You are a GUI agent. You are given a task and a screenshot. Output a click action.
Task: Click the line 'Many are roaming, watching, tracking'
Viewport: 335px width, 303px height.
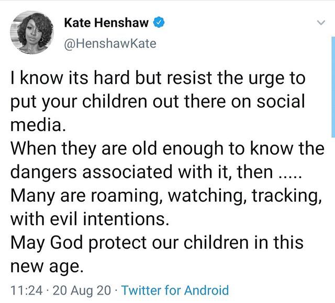click(166, 196)
